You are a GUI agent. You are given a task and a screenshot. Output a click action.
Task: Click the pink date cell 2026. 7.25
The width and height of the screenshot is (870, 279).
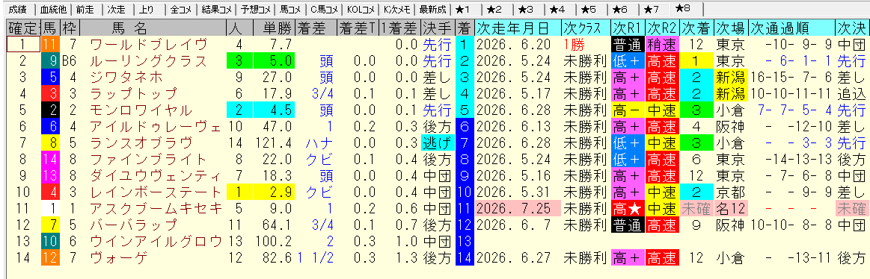517,208
